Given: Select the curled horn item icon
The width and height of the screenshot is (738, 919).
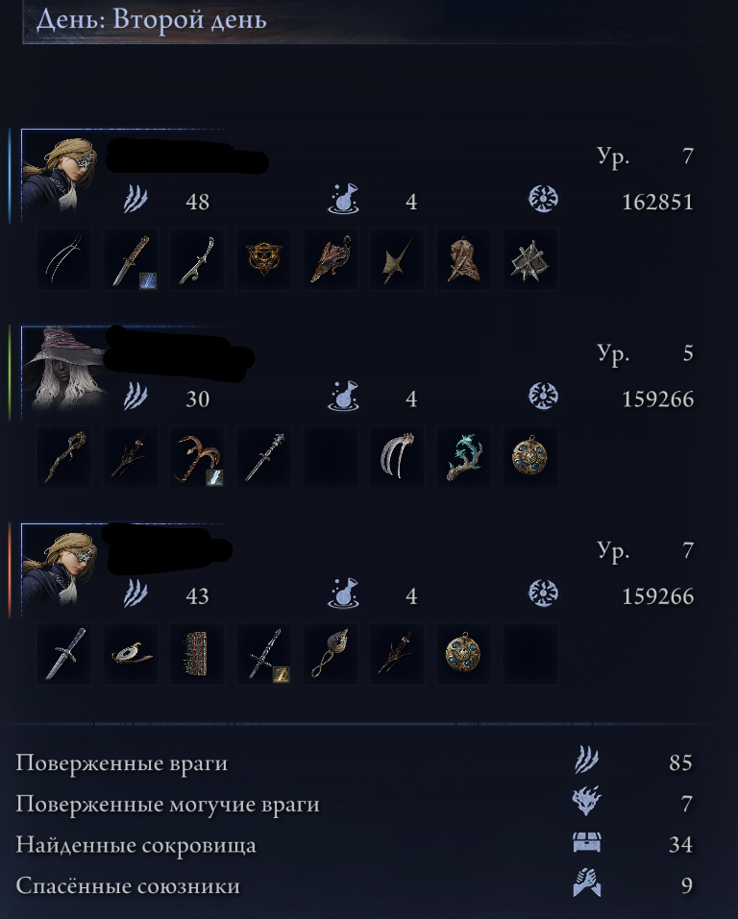Looking at the screenshot, I should coord(131,654).
